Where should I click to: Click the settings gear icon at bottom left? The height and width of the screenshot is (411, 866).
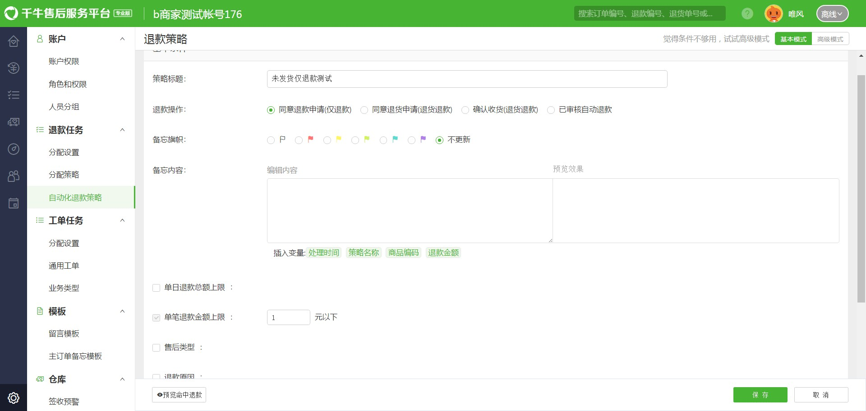[x=14, y=398]
